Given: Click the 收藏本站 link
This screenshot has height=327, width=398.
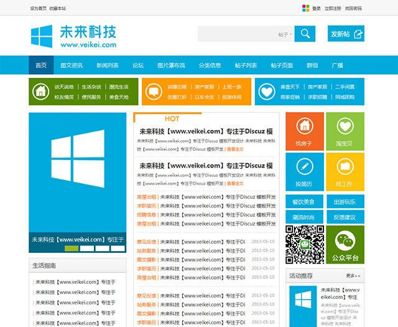Looking at the screenshot, I should click(x=58, y=8).
